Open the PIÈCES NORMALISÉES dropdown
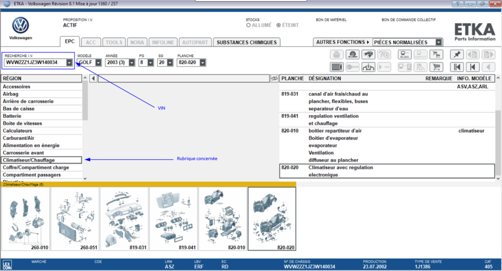The height and width of the screenshot is (271, 502). coord(438,42)
